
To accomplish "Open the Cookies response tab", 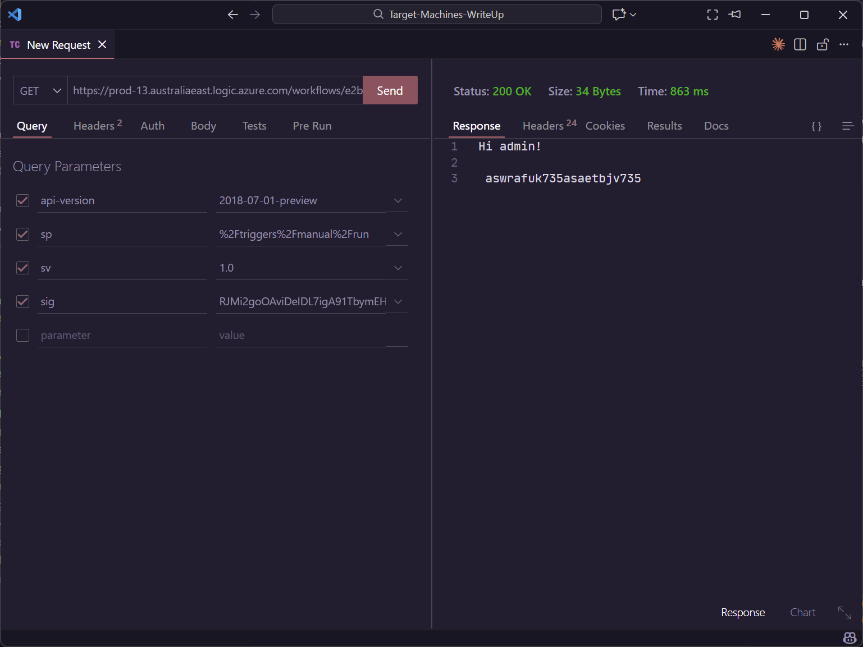I will click(605, 126).
